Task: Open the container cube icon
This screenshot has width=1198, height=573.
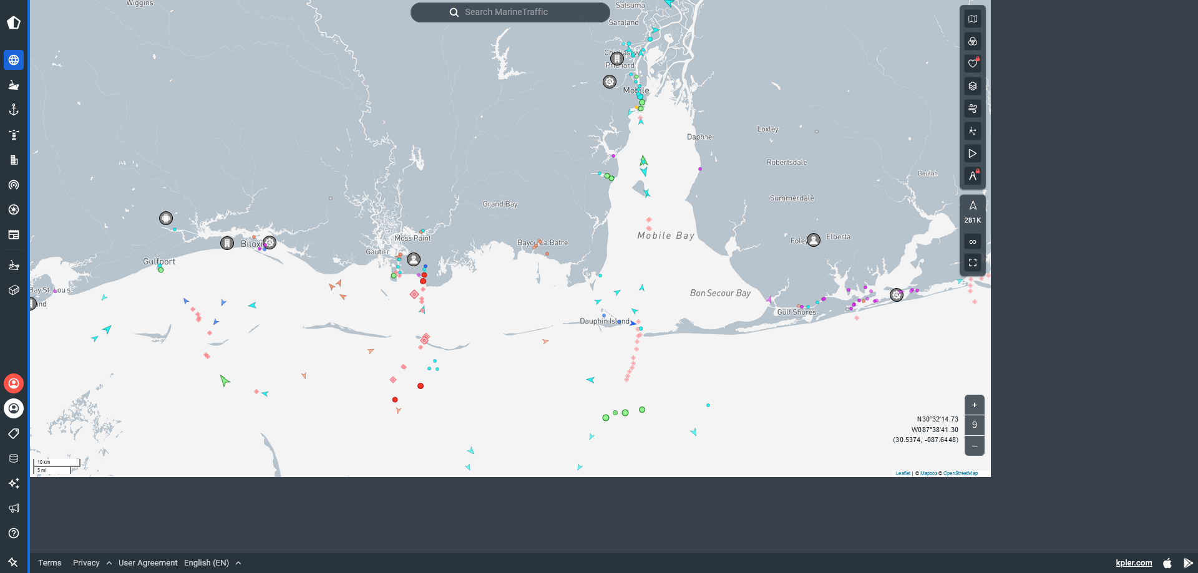Action: (x=14, y=290)
